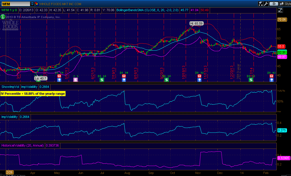The height and width of the screenshot is (176, 291).
Task: Click the earnings phone icon under $0.32
Action: [199, 76]
